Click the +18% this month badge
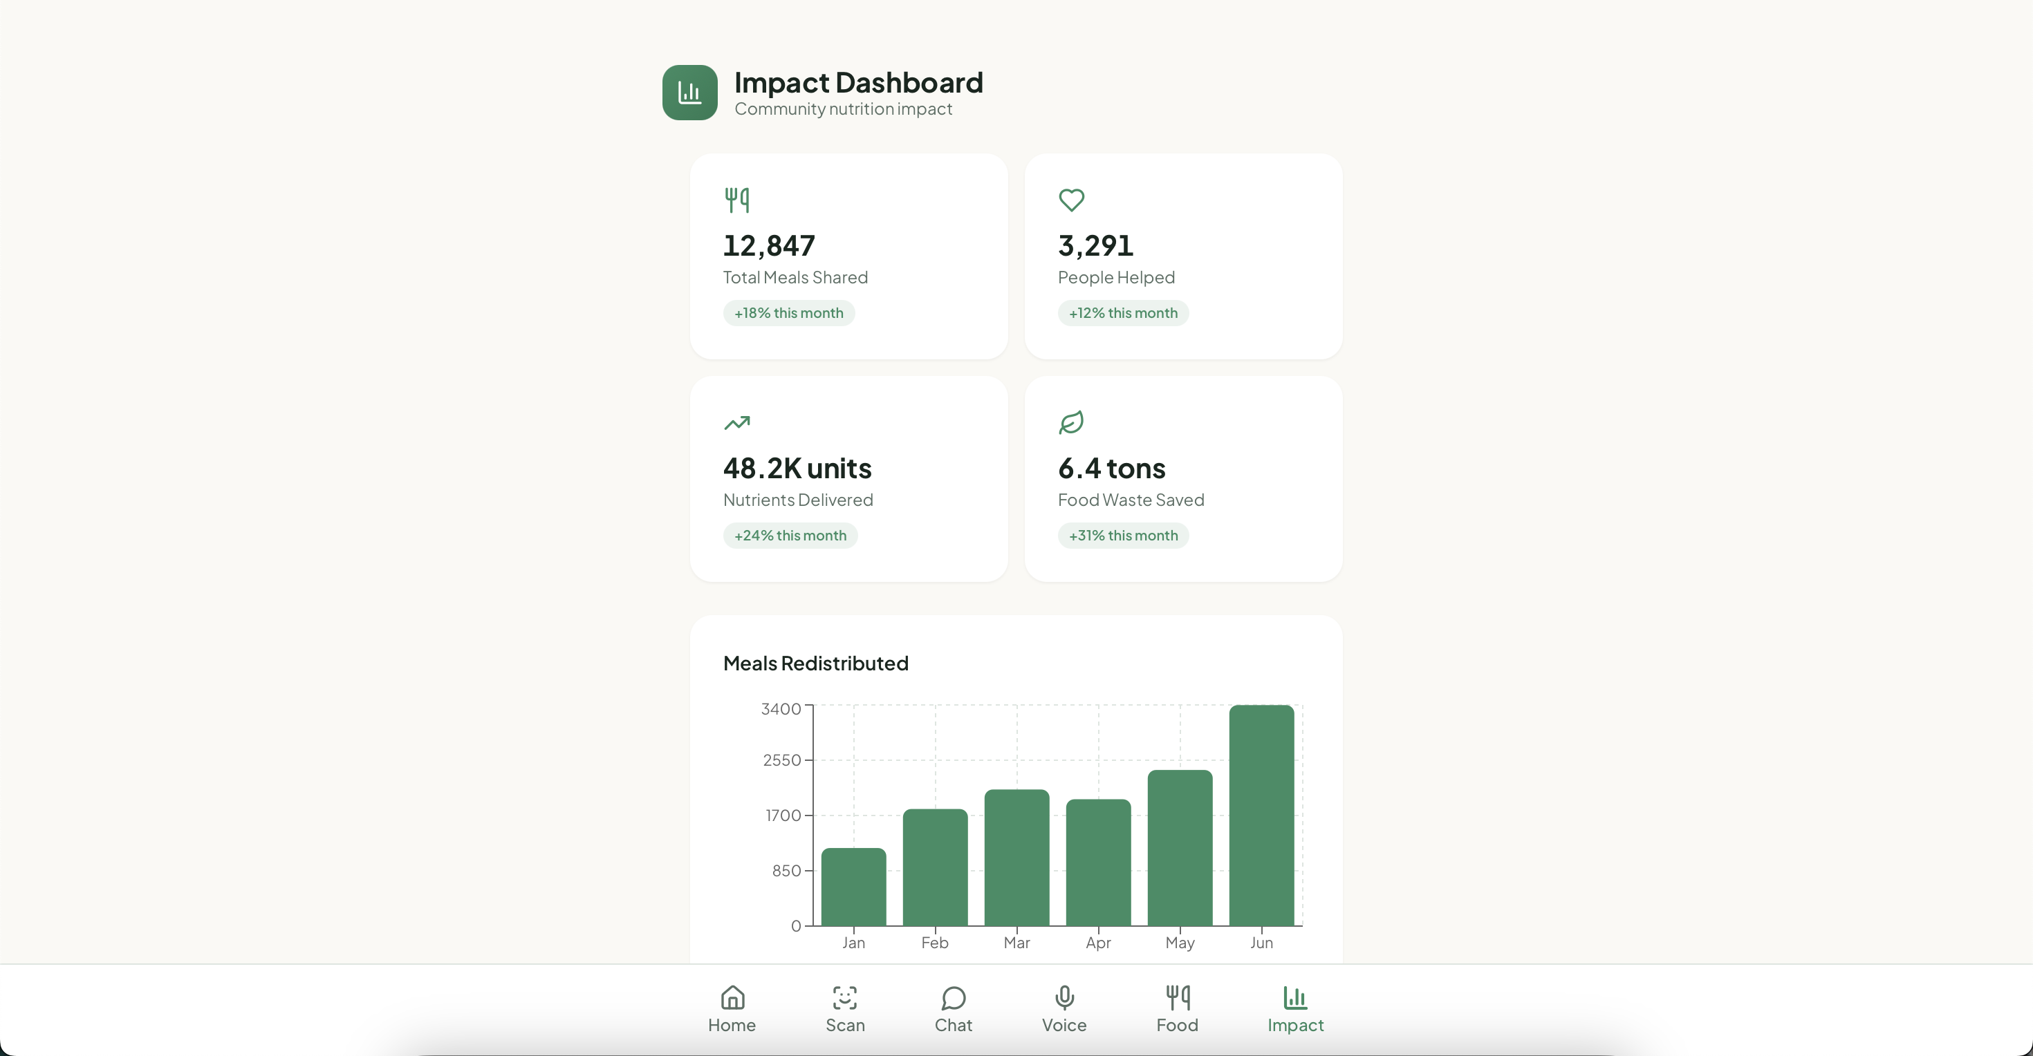Viewport: 2033px width, 1056px height. click(x=788, y=313)
